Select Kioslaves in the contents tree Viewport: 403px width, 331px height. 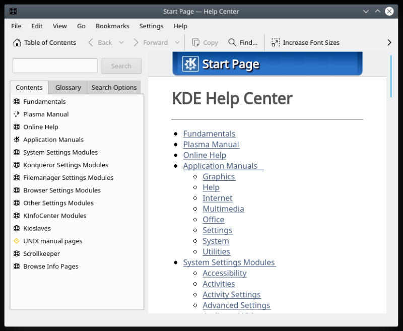[x=37, y=228]
